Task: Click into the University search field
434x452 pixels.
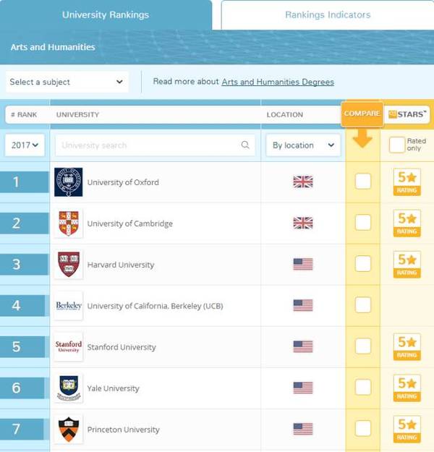Action: tap(155, 145)
